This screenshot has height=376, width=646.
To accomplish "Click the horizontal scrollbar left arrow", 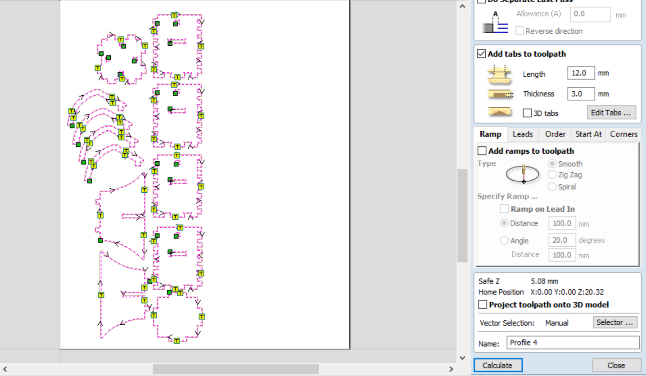I will [x=5, y=369].
